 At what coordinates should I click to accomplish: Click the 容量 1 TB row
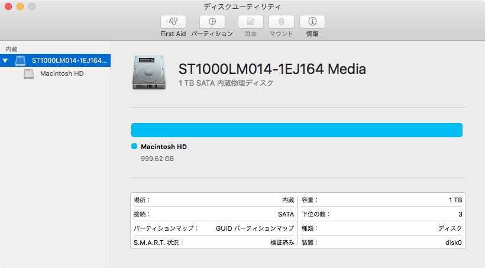click(x=381, y=200)
